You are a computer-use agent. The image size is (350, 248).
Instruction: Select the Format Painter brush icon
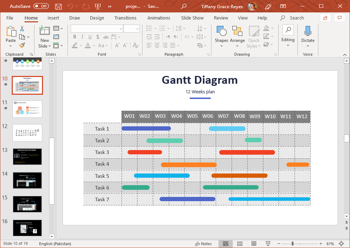coord(22,45)
